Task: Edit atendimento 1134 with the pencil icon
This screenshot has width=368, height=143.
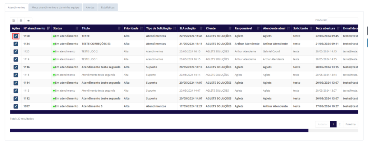Action: pyautogui.click(x=16, y=44)
